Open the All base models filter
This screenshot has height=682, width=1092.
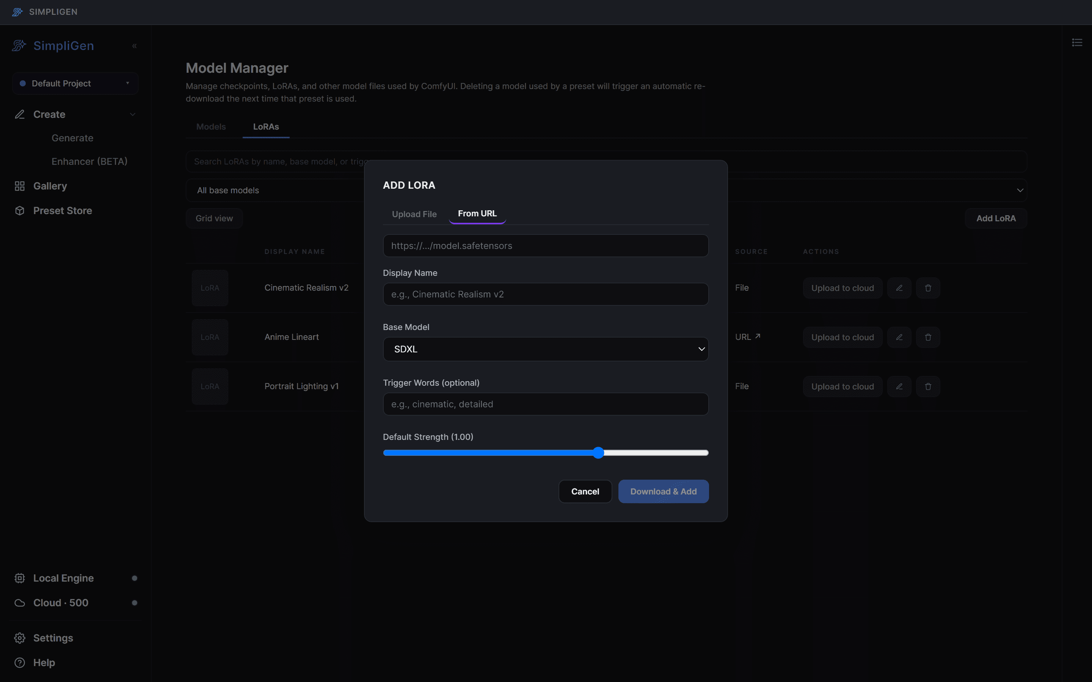(606, 190)
